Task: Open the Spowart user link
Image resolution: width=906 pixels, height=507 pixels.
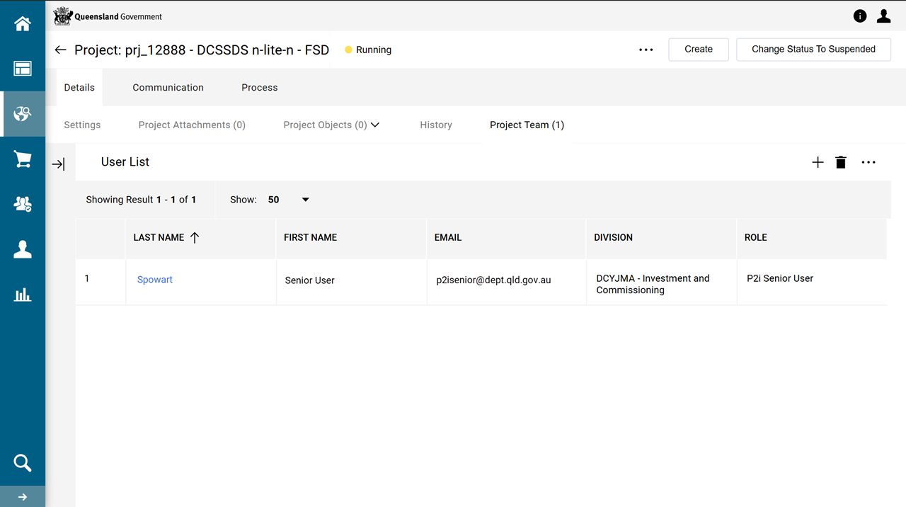Action: [155, 280]
